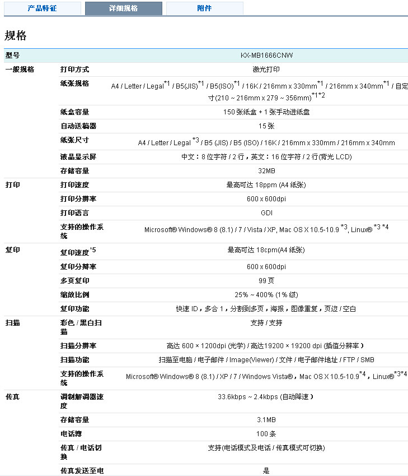The image size is (408, 476).
Task: Select the 纸盒容量 row label
Action: point(75,112)
